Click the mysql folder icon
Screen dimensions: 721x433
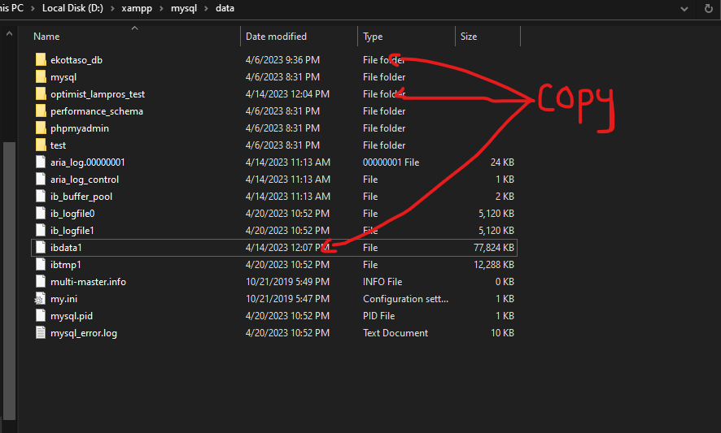(41, 76)
